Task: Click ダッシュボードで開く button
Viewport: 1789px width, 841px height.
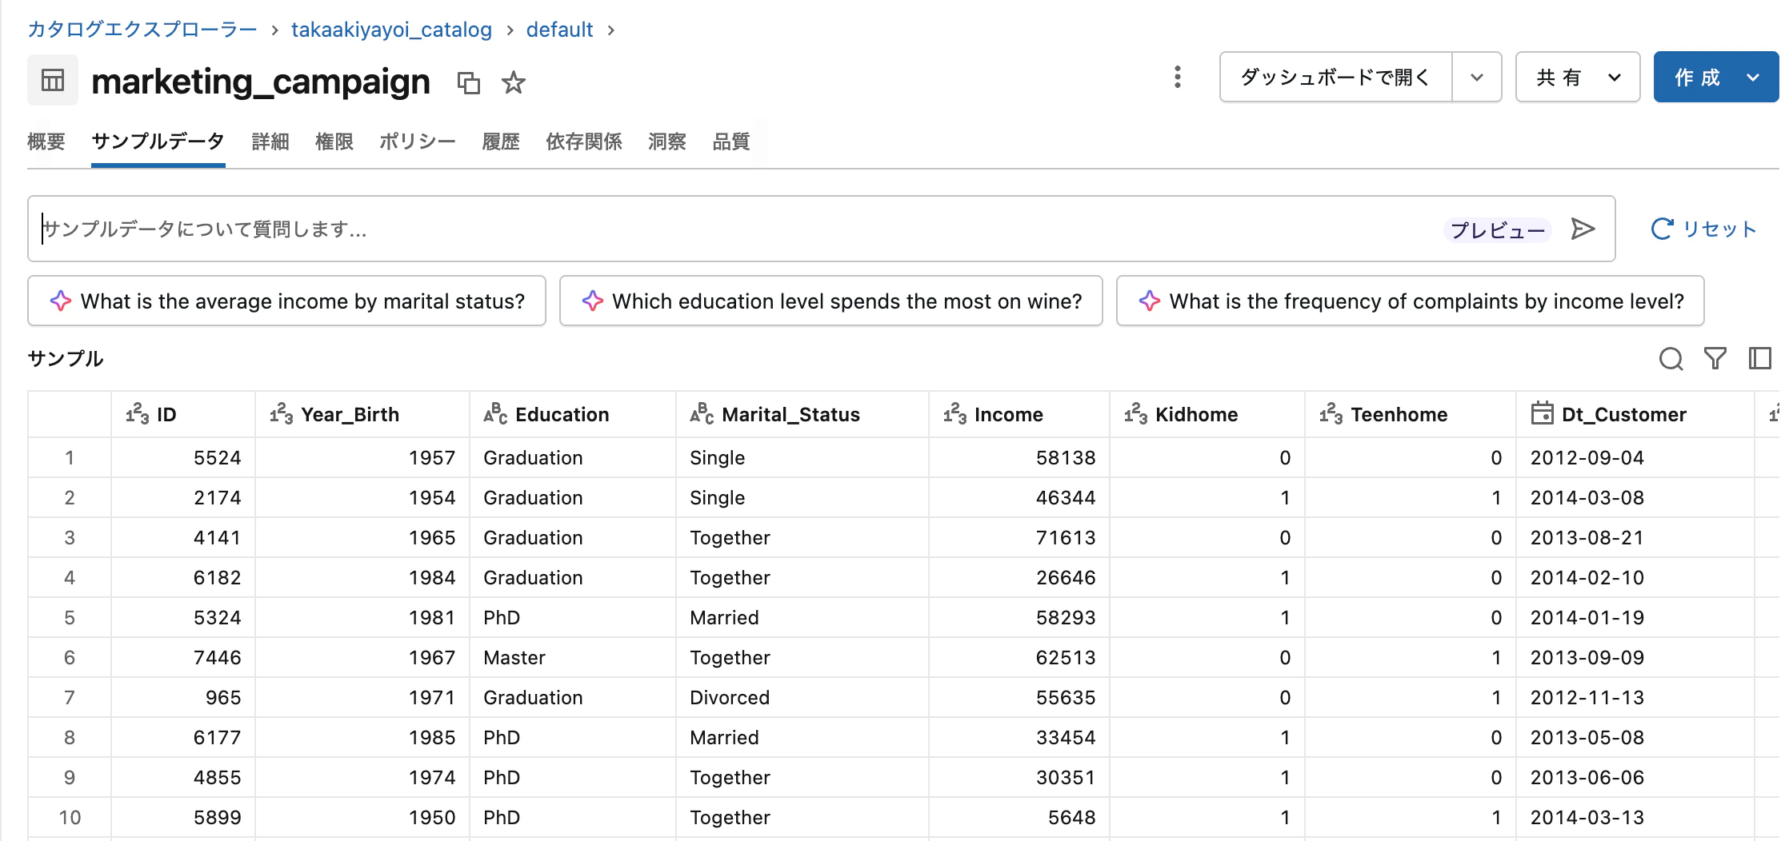Action: pos(1335,78)
